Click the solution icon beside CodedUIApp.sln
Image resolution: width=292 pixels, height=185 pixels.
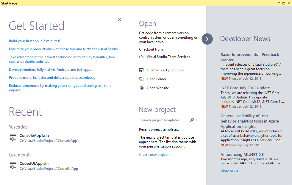(x=13, y=165)
